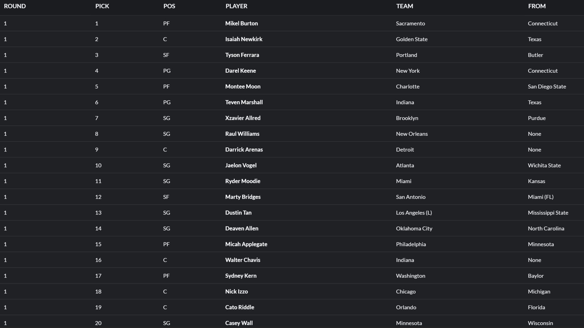584x328 pixels.
Task: Click player name Montee Moon
Action: coord(243,86)
